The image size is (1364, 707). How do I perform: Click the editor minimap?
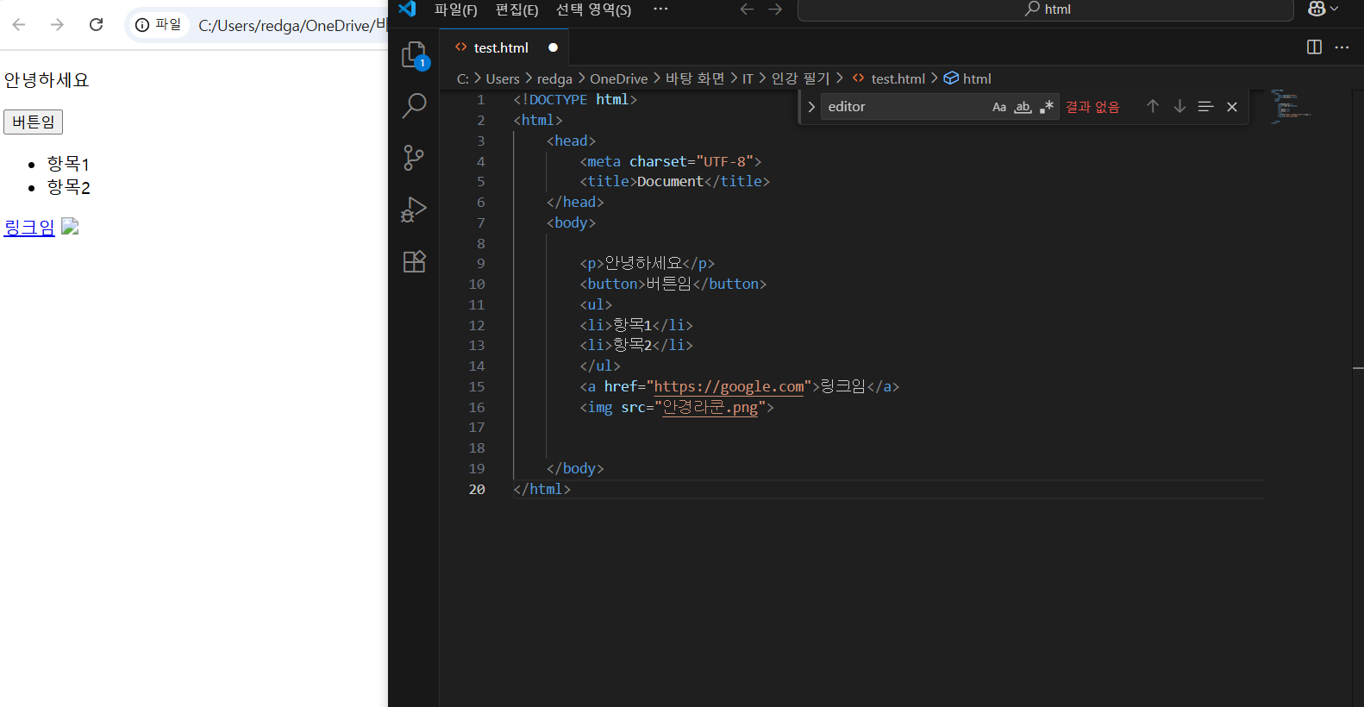pyautogui.click(x=1291, y=107)
